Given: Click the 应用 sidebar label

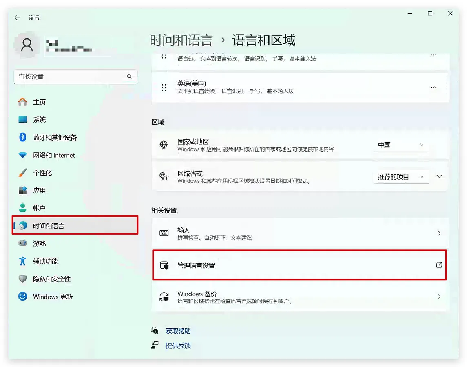Looking at the screenshot, I should click(39, 190).
